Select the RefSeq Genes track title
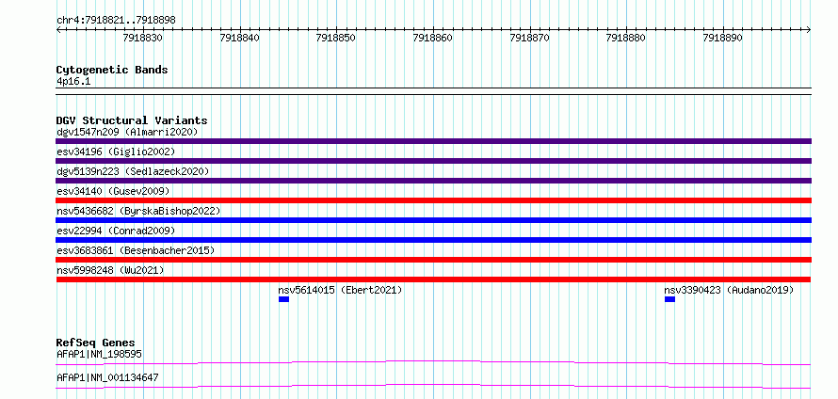 tap(96, 343)
